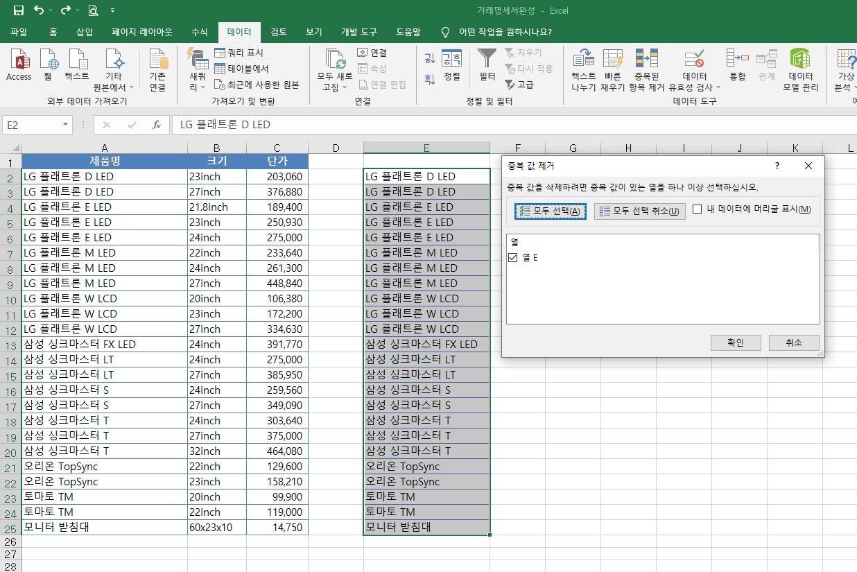This screenshot has width=857, height=572.
Task: Open the 정렬 sort dialog
Action: pyautogui.click(x=452, y=66)
